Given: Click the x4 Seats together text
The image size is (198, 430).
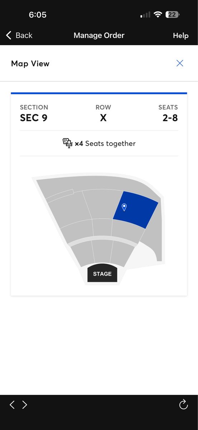Looking at the screenshot, I should 105,144.
